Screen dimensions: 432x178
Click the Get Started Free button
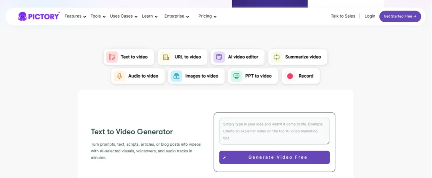point(400,16)
